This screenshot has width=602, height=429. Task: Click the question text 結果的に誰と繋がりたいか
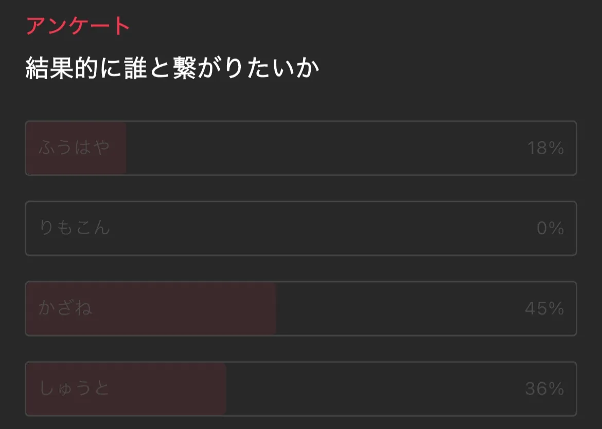(x=172, y=69)
